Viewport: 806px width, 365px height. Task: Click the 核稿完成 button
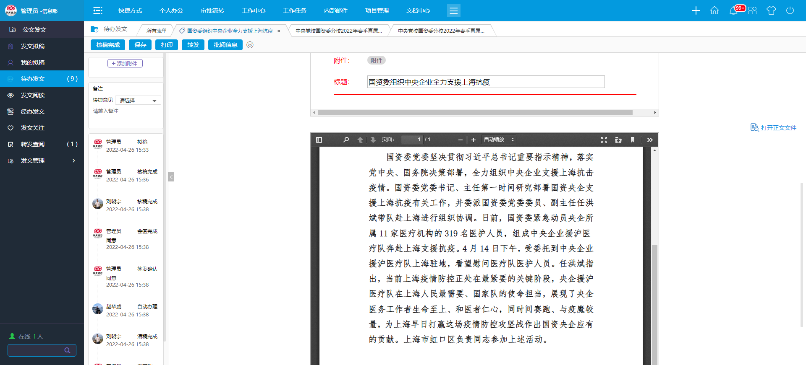point(108,45)
